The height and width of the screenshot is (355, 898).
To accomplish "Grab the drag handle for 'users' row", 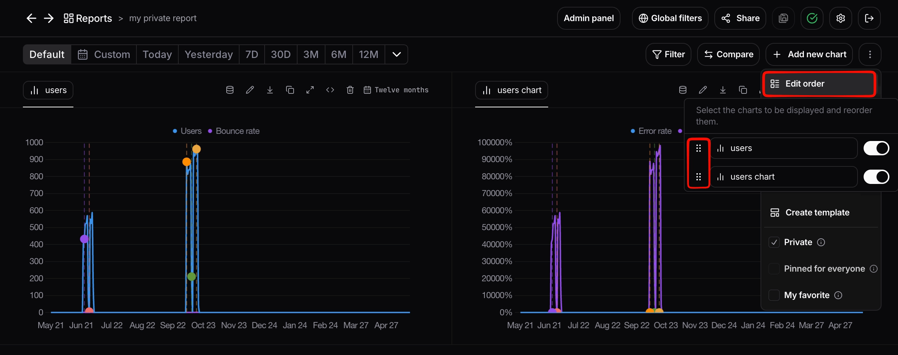I will pyautogui.click(x=698, y=148).
